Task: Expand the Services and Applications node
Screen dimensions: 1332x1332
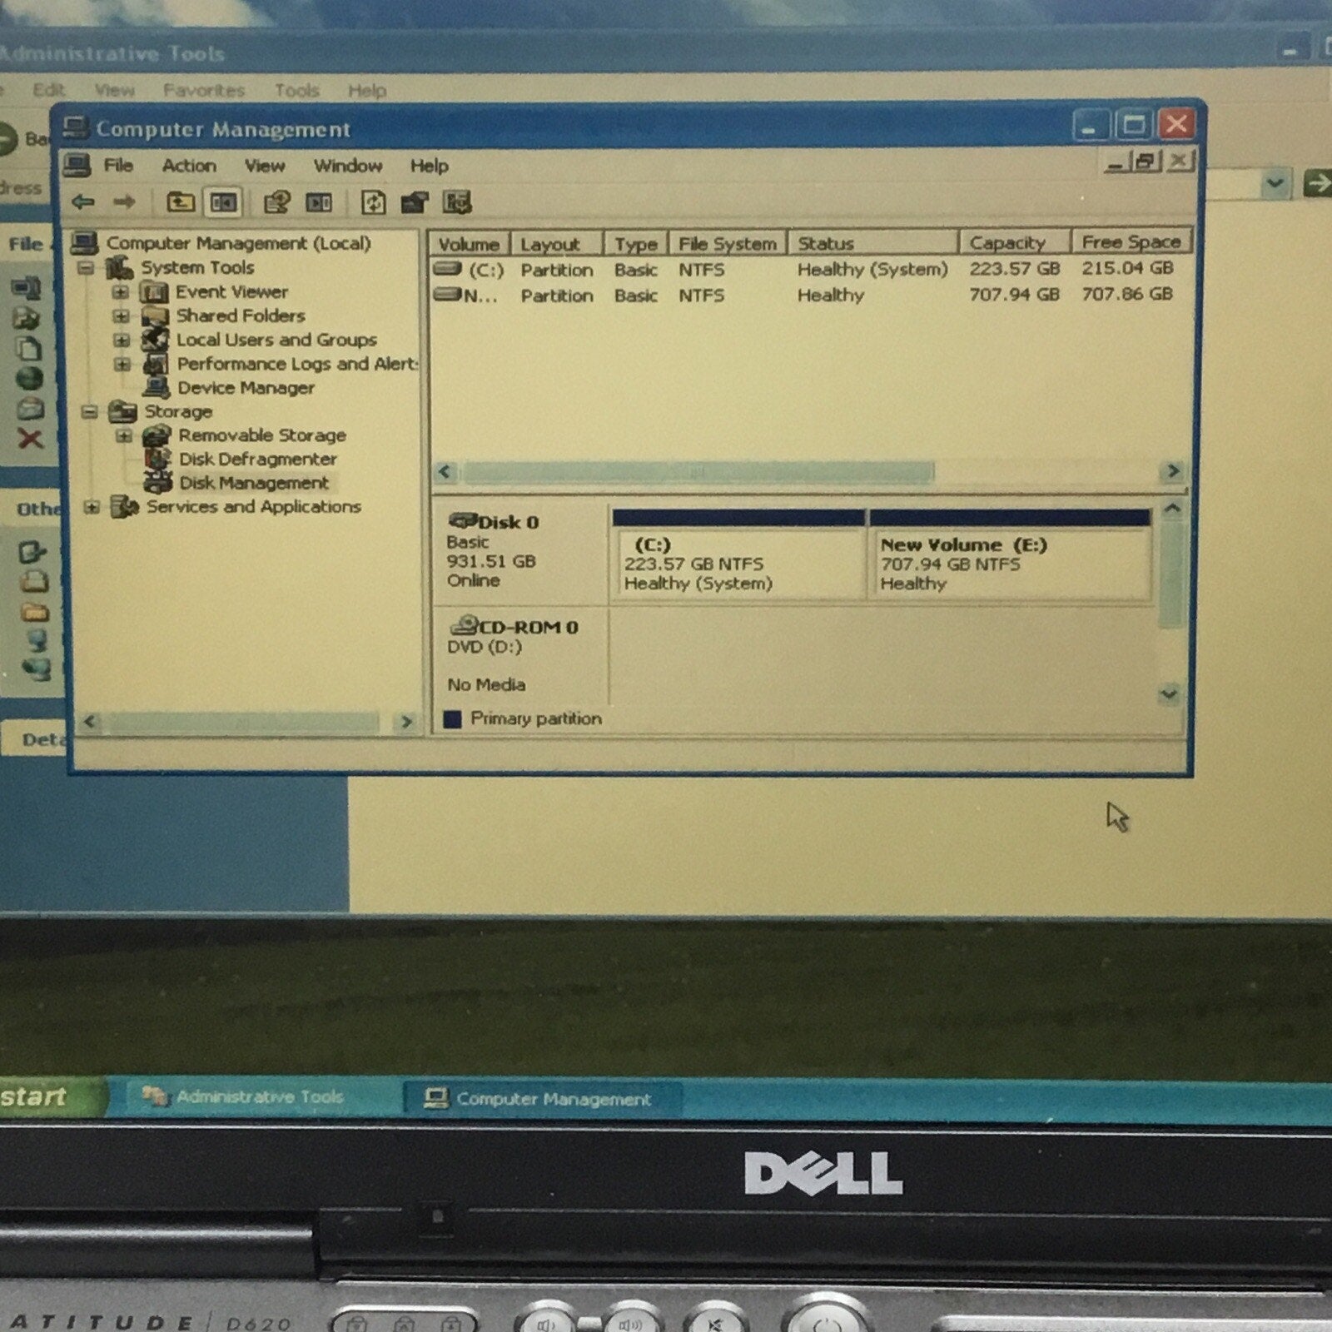Action: tap(92, 506)
